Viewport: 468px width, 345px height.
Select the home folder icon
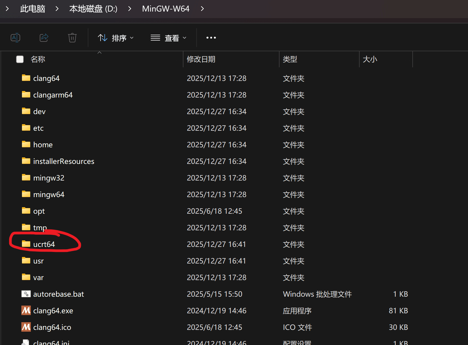point(26,144)
